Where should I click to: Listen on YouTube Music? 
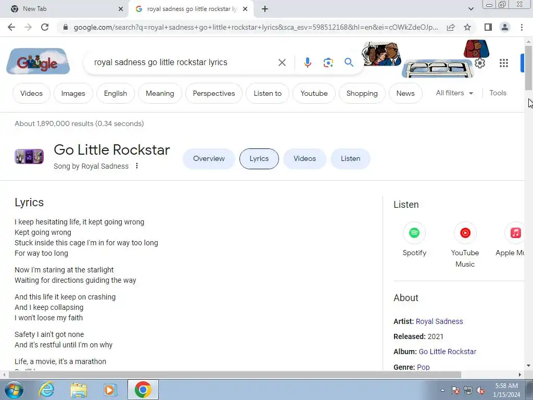pos(465,245)
